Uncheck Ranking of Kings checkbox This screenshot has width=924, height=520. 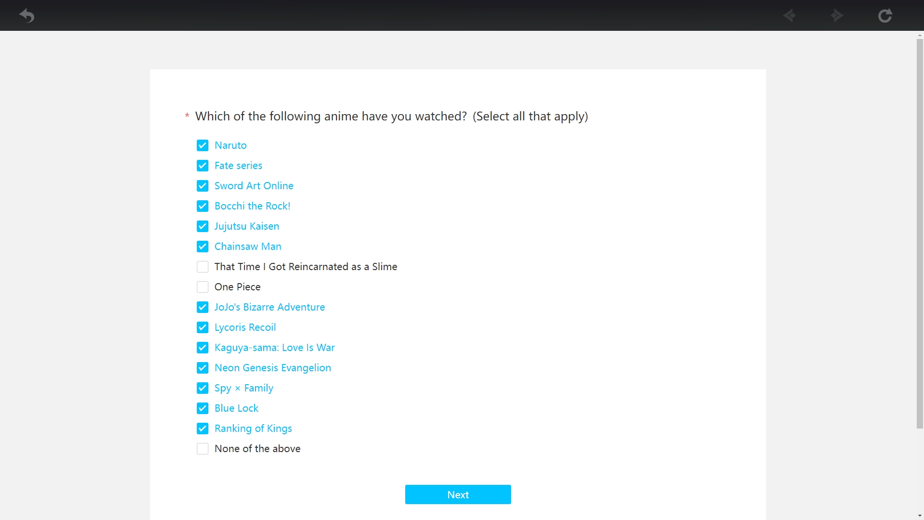[x=203, y=429]
